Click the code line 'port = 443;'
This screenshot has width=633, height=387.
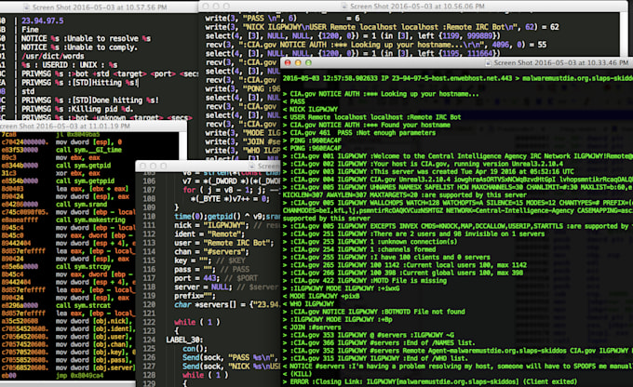(197, 278)
